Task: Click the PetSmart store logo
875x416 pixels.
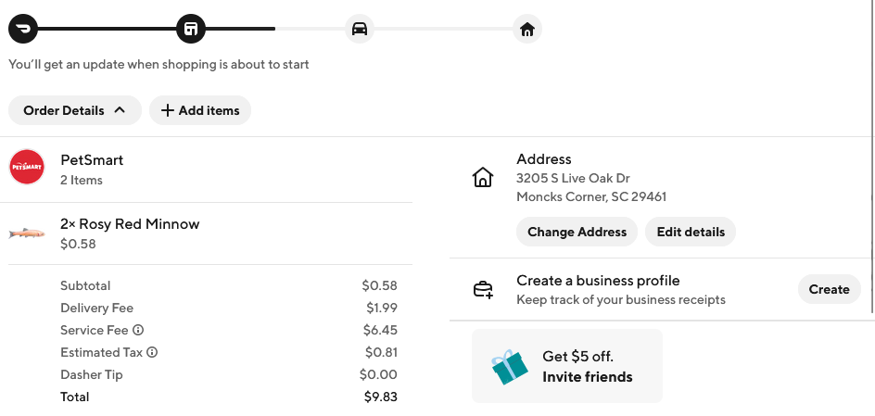Action: (27, 167)
